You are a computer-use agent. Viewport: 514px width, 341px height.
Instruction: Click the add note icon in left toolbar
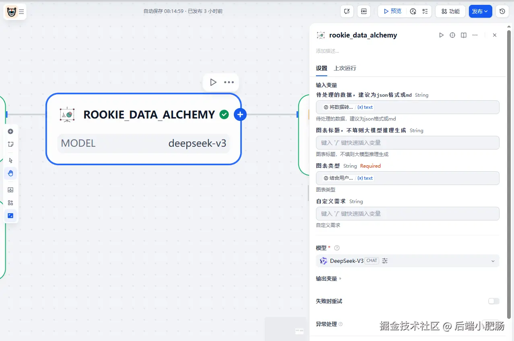10,144
